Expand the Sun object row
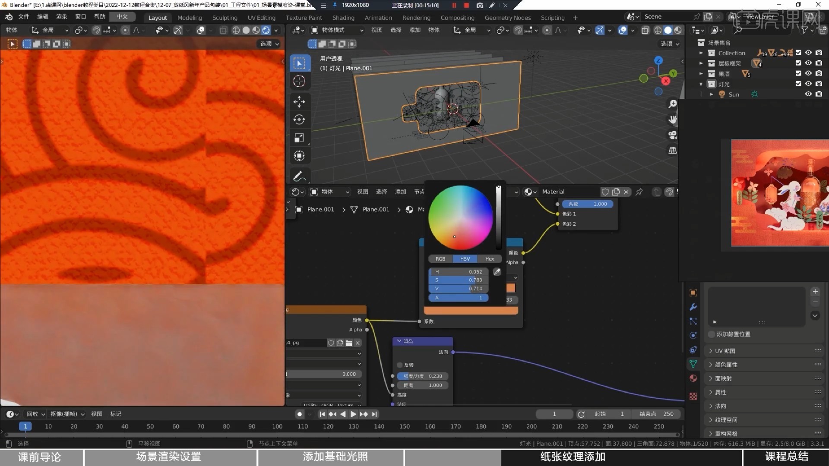This screenshot has width=829, height=466. (x=711, y=94)
